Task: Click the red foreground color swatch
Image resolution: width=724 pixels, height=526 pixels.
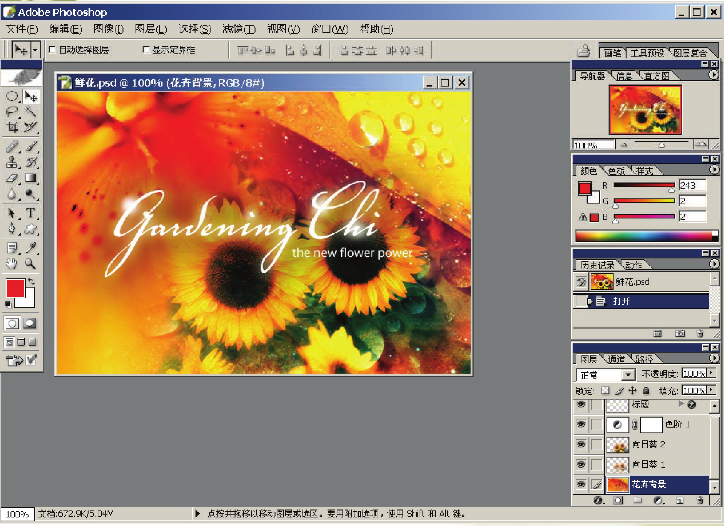Action: [15, 288]
